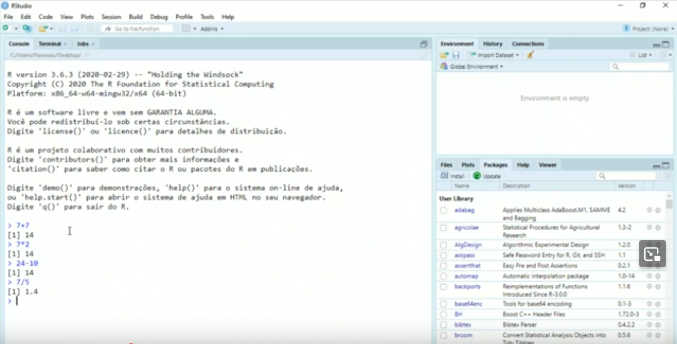
Task: Click the Save Workspace disk icon in the Environment pane
Action: [456, 55]
